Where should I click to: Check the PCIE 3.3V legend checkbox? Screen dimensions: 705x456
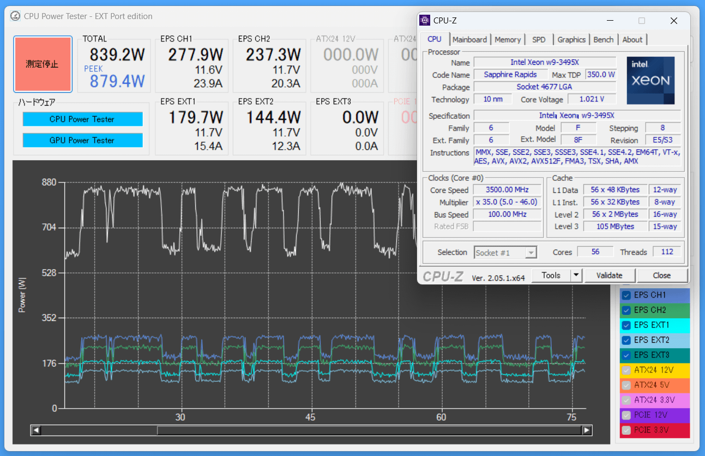click(626, 430)
